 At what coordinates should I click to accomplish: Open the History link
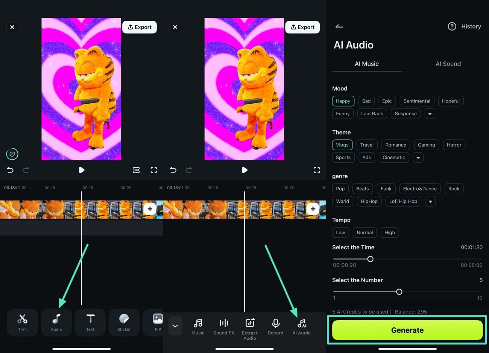(471, 26)
